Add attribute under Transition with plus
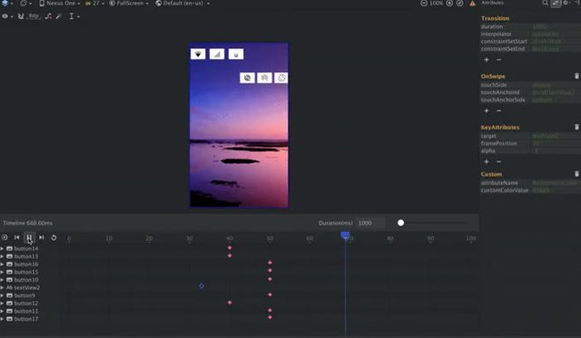 (x=487, y=60)
